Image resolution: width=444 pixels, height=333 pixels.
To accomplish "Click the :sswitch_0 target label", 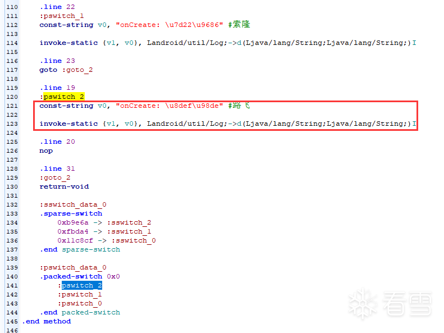I will (x=134, y=241).
